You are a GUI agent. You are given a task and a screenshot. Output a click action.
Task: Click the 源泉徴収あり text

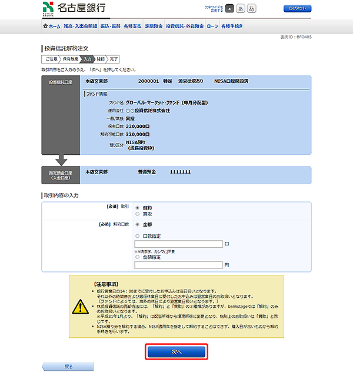pos(191,81)
